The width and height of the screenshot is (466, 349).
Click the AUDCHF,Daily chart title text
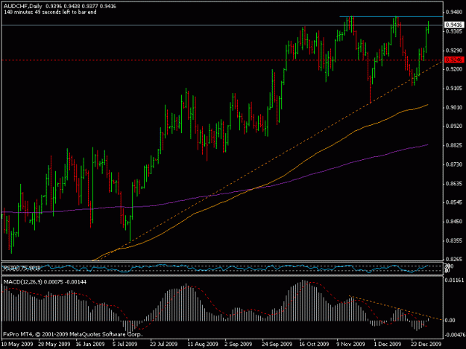tap(23, 6)
